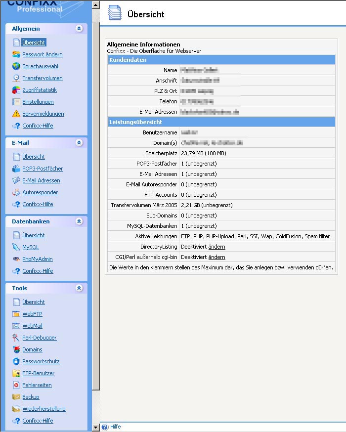Screen dimensions: 346x432
Task: Open WebFTP link
Action: click(32, 314)
